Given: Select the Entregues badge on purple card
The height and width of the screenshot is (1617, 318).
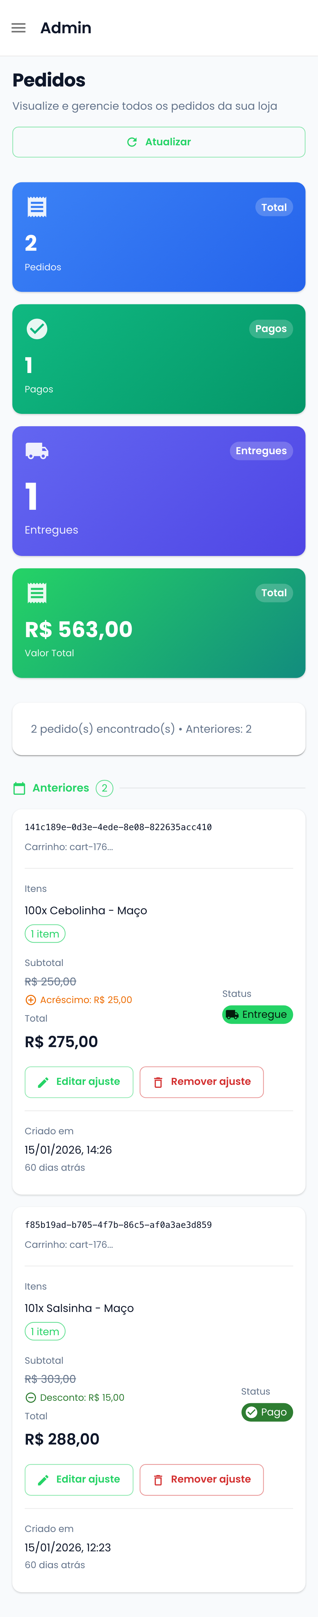Looking at the screenshot, I should click(262, 451).
